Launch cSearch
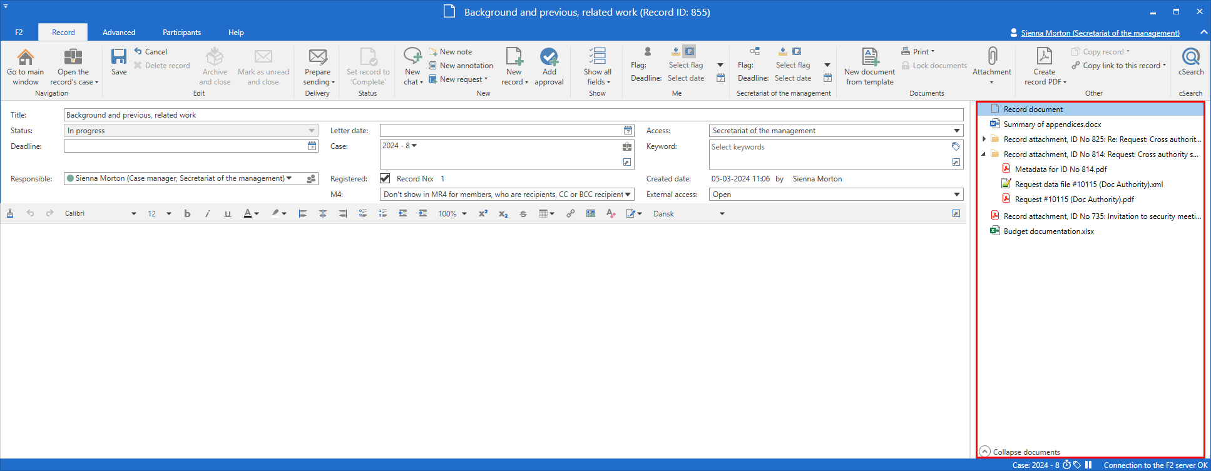Viewport: 1211px width, 471px height. [x=1190, y=62]
